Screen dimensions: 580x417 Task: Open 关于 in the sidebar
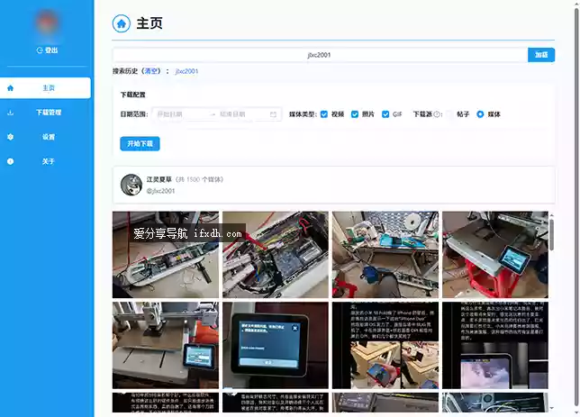click(x=48, y=161)
